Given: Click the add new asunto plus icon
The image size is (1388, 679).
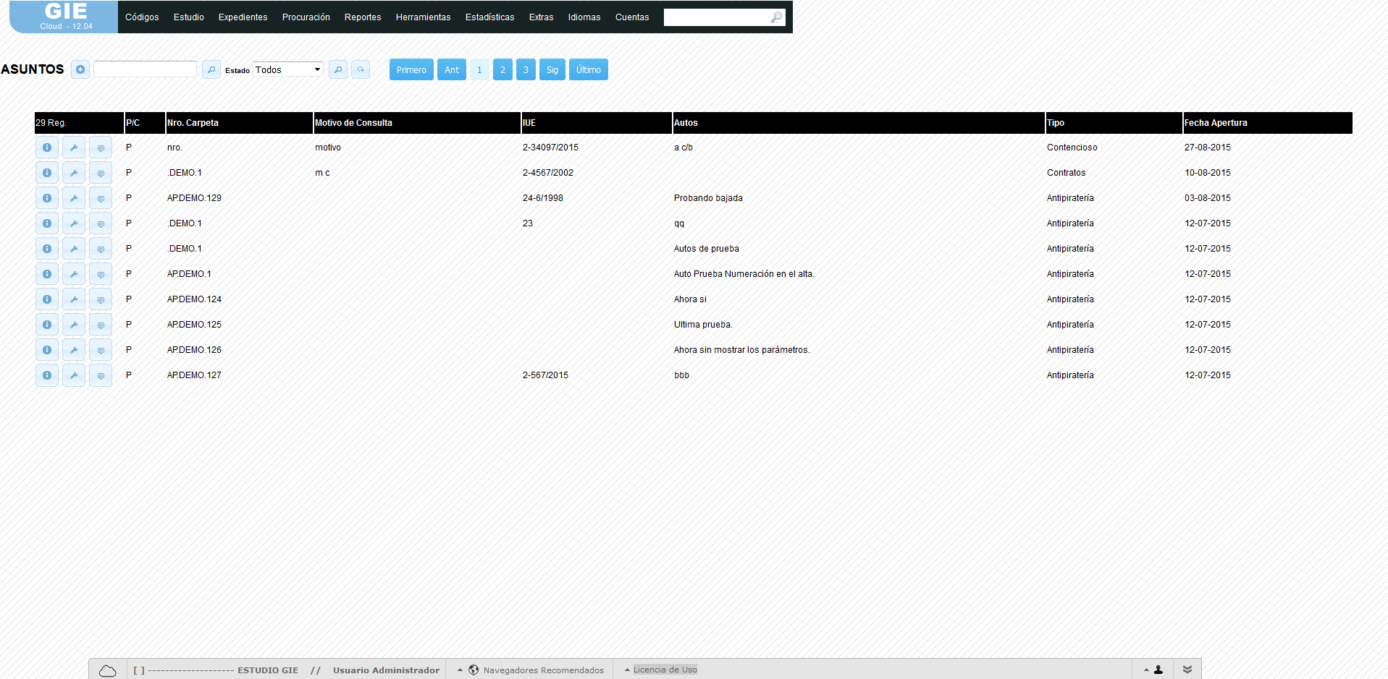Looking at the screenshot, I should click(x=80, y=69).
